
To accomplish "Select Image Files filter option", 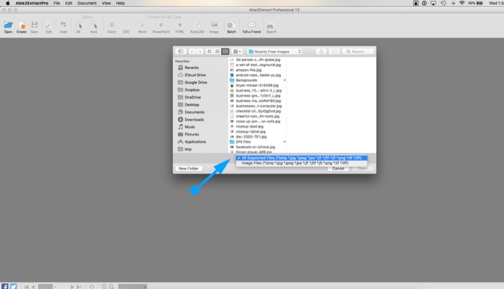I will point(302,163).
